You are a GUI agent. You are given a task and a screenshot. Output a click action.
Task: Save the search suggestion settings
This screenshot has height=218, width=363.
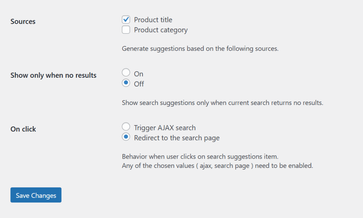click(x=35, y=195)
